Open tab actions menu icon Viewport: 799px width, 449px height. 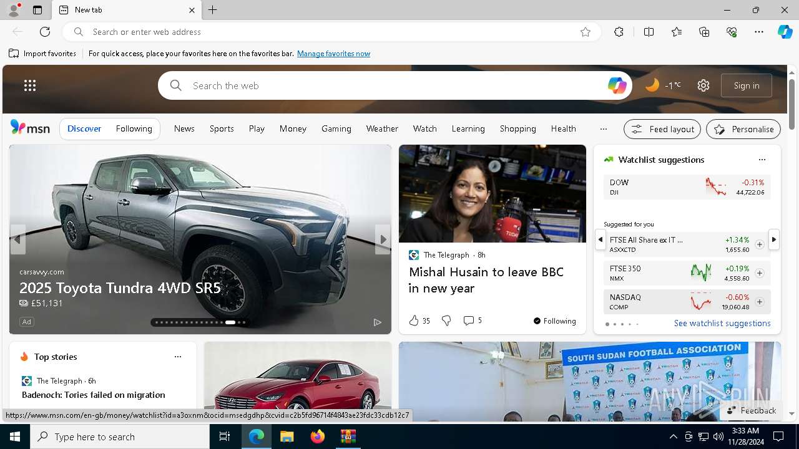tap(37, 10)
